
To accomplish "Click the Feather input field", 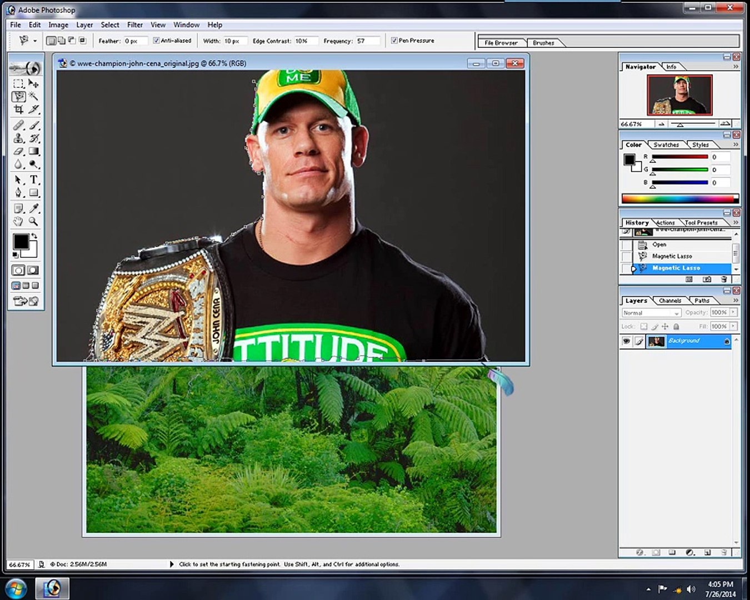I will (135, 41).
